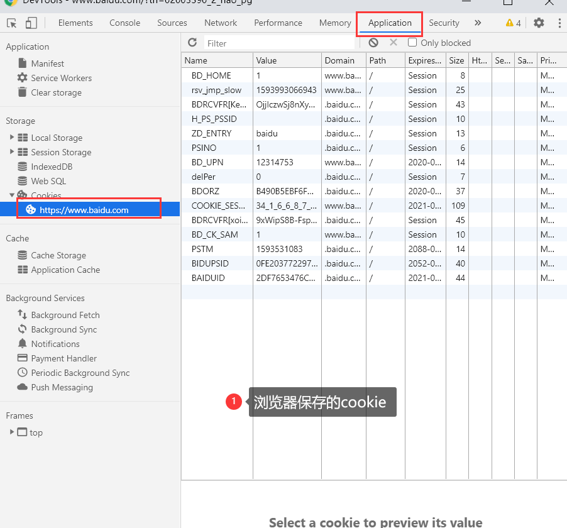This screenshot has height=528, width=567.
Task: Sort cookies by Domain column
Action: click(343, 60)
